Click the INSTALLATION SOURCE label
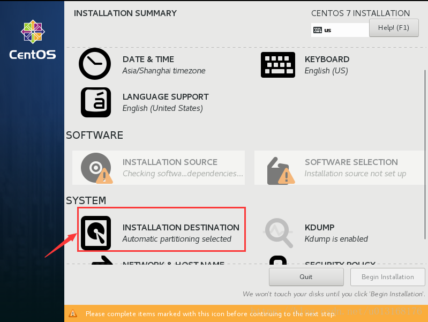 click(x=170, y=162)
